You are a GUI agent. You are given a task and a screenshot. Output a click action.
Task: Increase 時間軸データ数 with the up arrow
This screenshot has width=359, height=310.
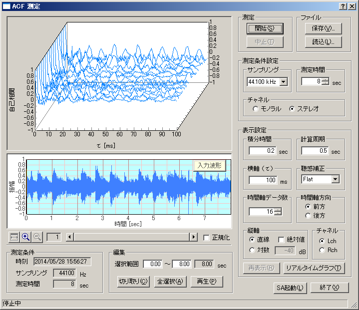(x=278, y=210)
